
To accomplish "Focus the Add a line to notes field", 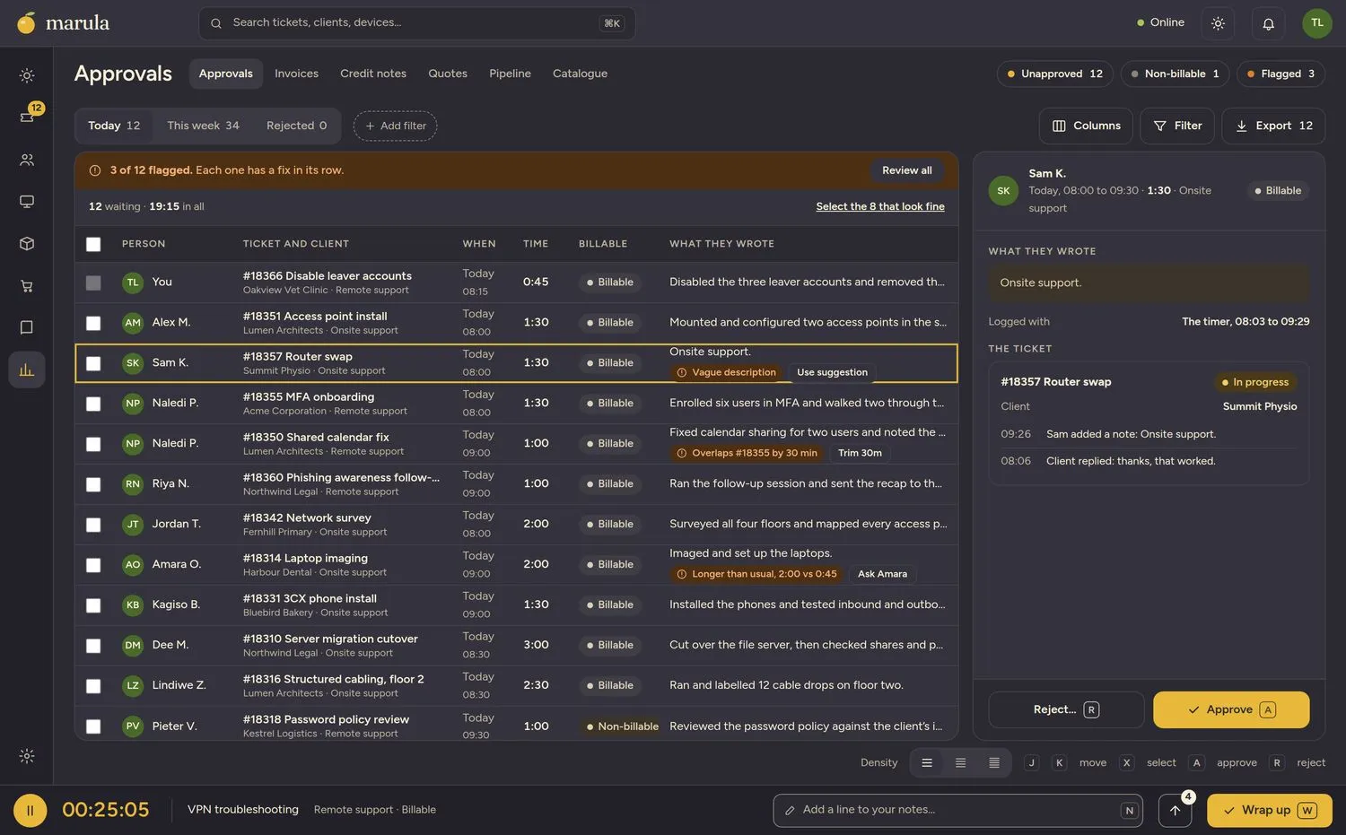I will (957, 811).
